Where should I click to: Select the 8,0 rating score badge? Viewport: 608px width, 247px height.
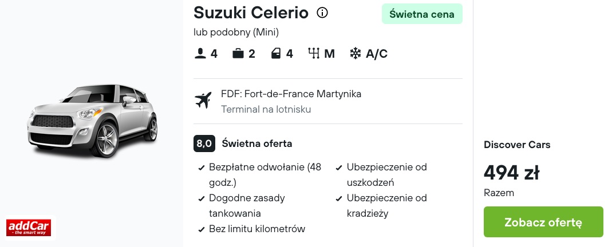[x=204, y=144]
